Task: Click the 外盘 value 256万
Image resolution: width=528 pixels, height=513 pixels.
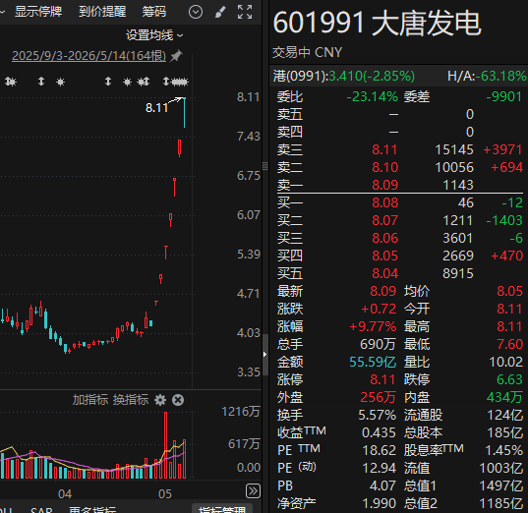Action: pos(379,398)
